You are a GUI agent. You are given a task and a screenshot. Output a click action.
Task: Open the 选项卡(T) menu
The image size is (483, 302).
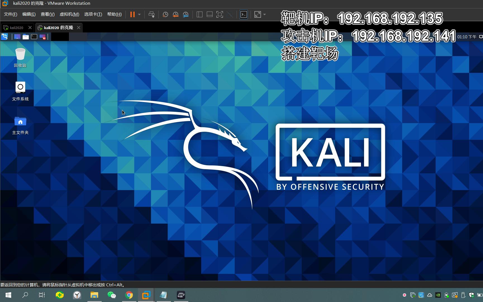(93, 14)
